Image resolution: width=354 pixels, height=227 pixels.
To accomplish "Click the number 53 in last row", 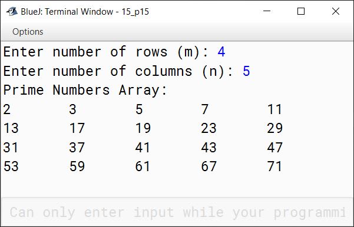I will [x=11, y=166].
